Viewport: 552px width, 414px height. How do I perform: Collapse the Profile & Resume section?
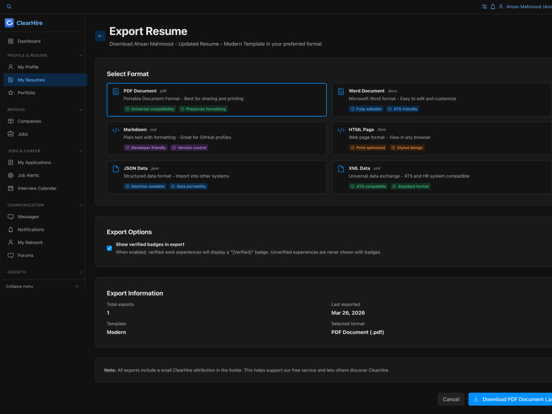81,56
